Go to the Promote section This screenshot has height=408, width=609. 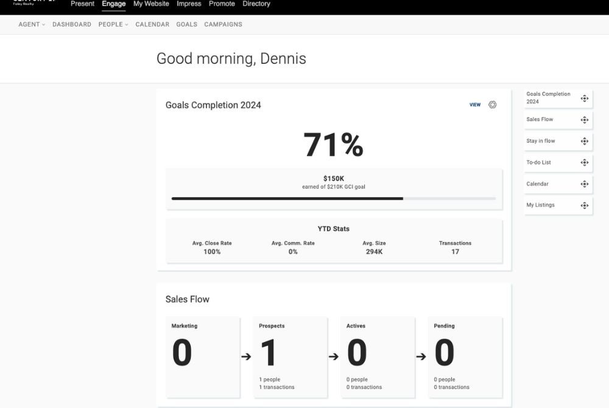click(x=222, y=4)
